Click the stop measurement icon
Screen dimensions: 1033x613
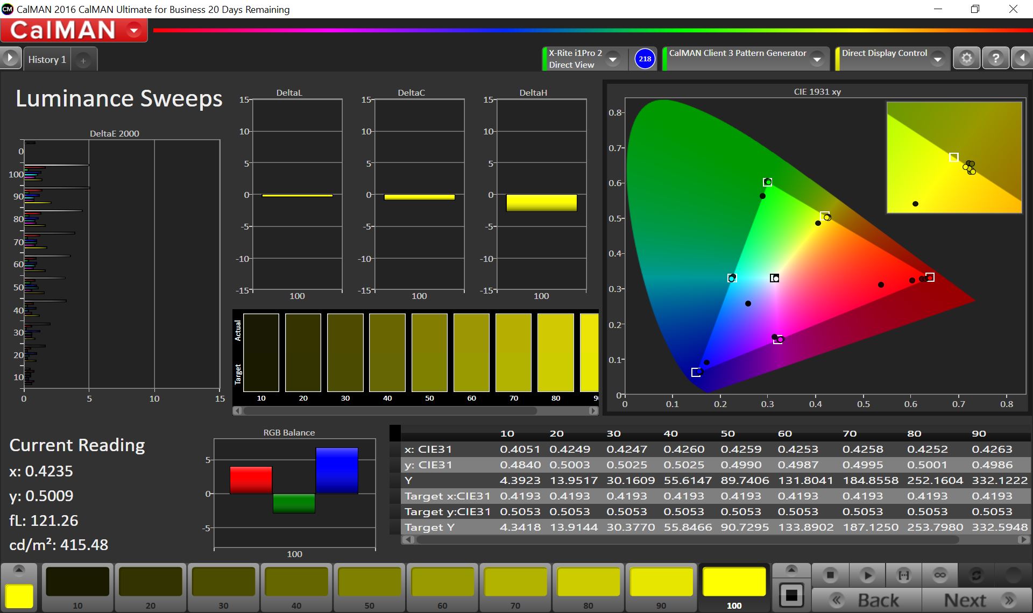click(x=830, y=575)
